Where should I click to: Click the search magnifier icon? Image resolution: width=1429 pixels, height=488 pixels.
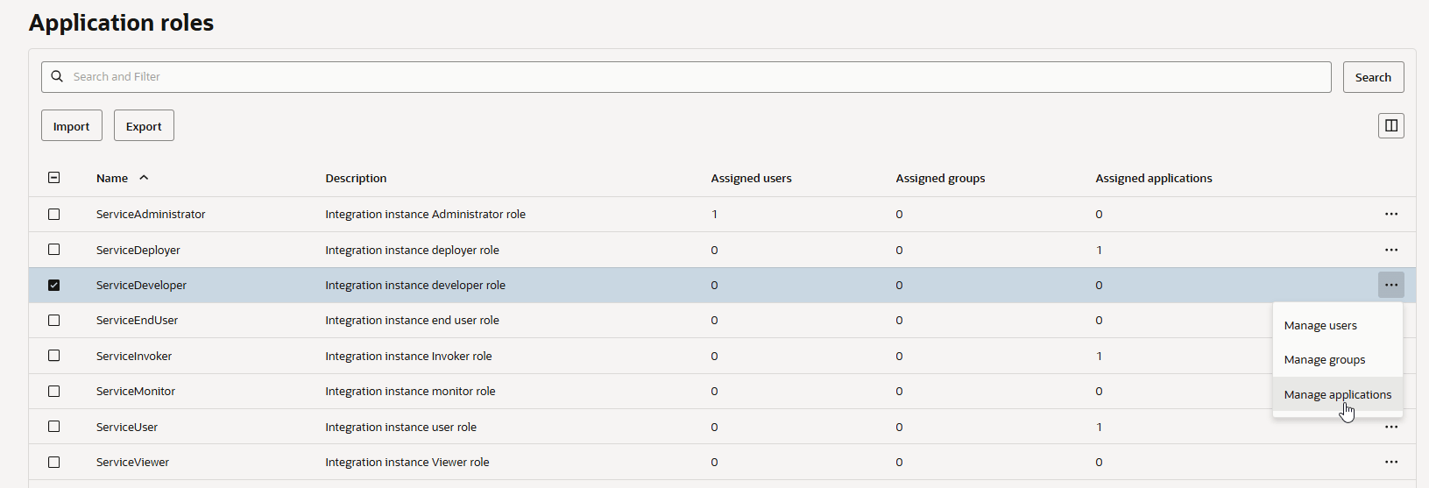tap(57, 77)
